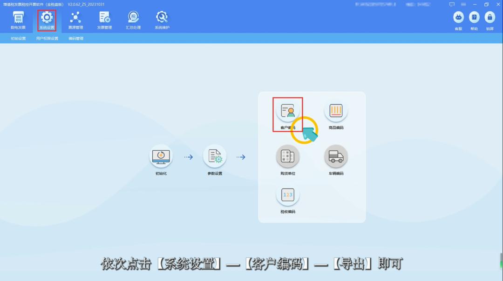
Task: Open the 车辆编码 truck icon
Action: coord(336,156)
